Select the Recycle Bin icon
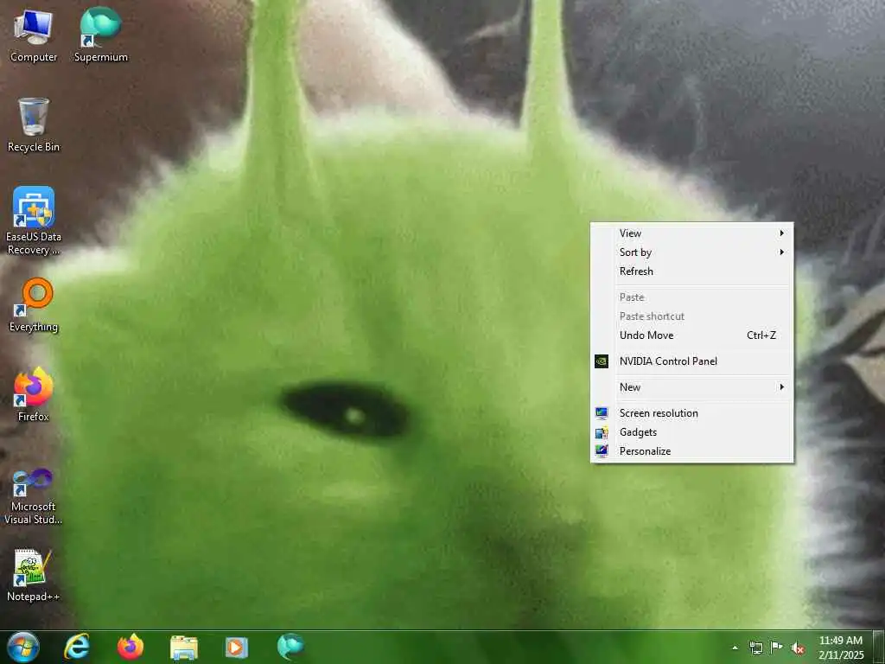 coord(34,125)
